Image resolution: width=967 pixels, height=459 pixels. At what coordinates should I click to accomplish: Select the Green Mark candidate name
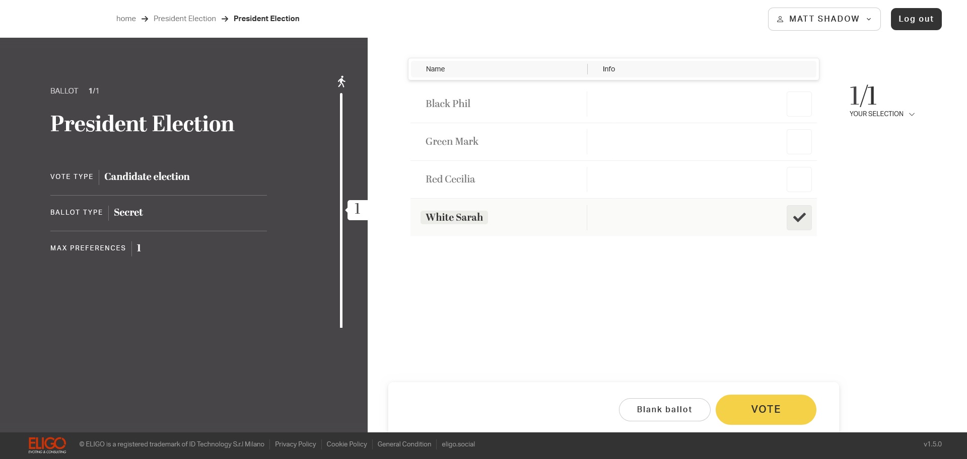tap(452, 141)
